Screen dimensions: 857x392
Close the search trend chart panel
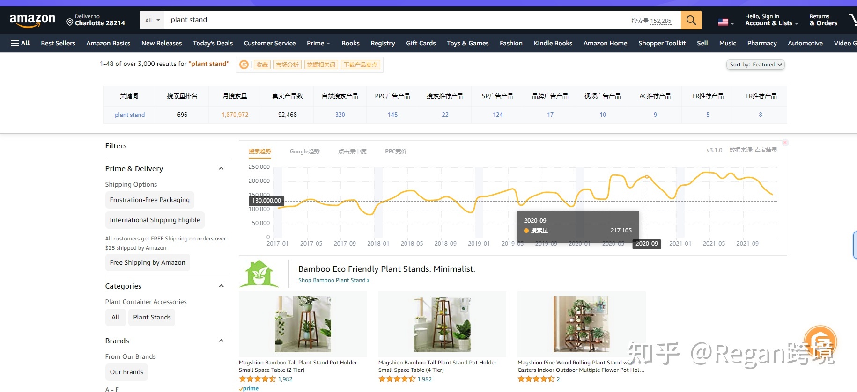tap(785, 143)
